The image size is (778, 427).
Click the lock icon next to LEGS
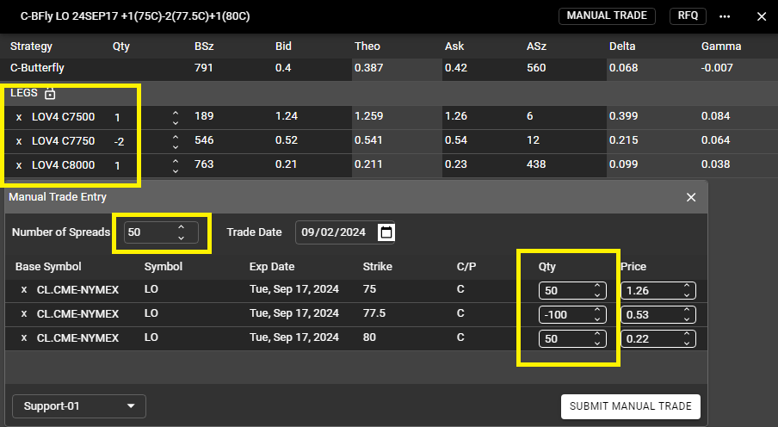[x=50, y=93]
